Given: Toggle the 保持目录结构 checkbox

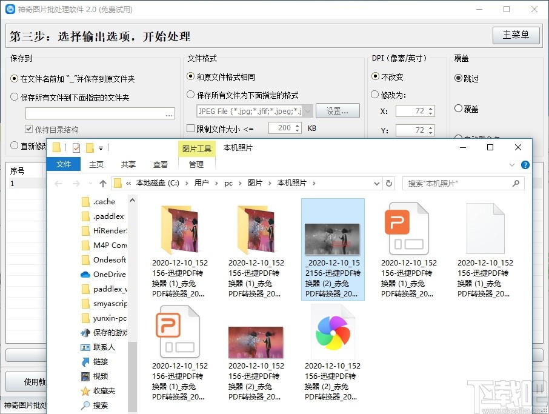Looking at the screenshot, I should pos(28,127).
